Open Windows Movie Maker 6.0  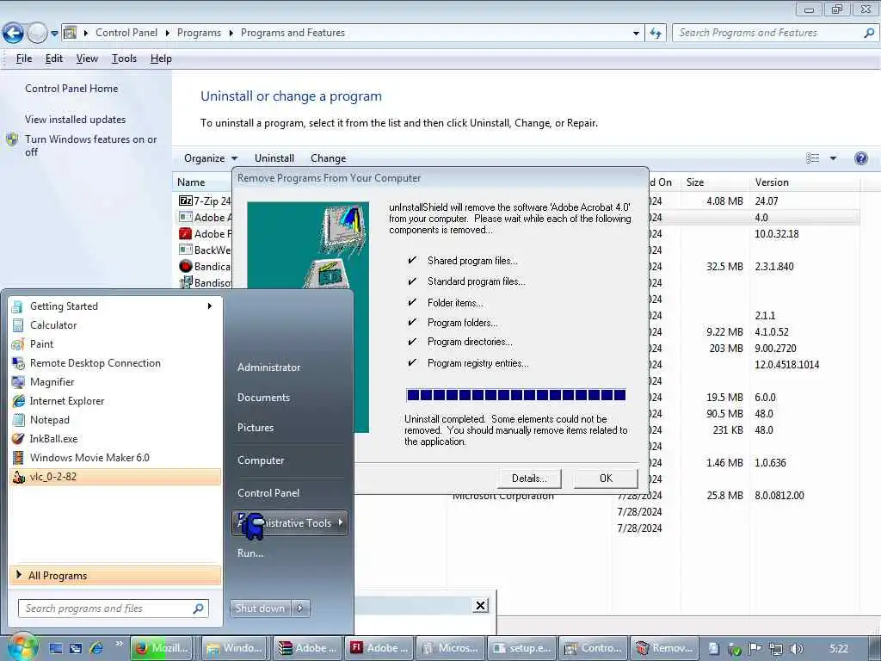115,458
